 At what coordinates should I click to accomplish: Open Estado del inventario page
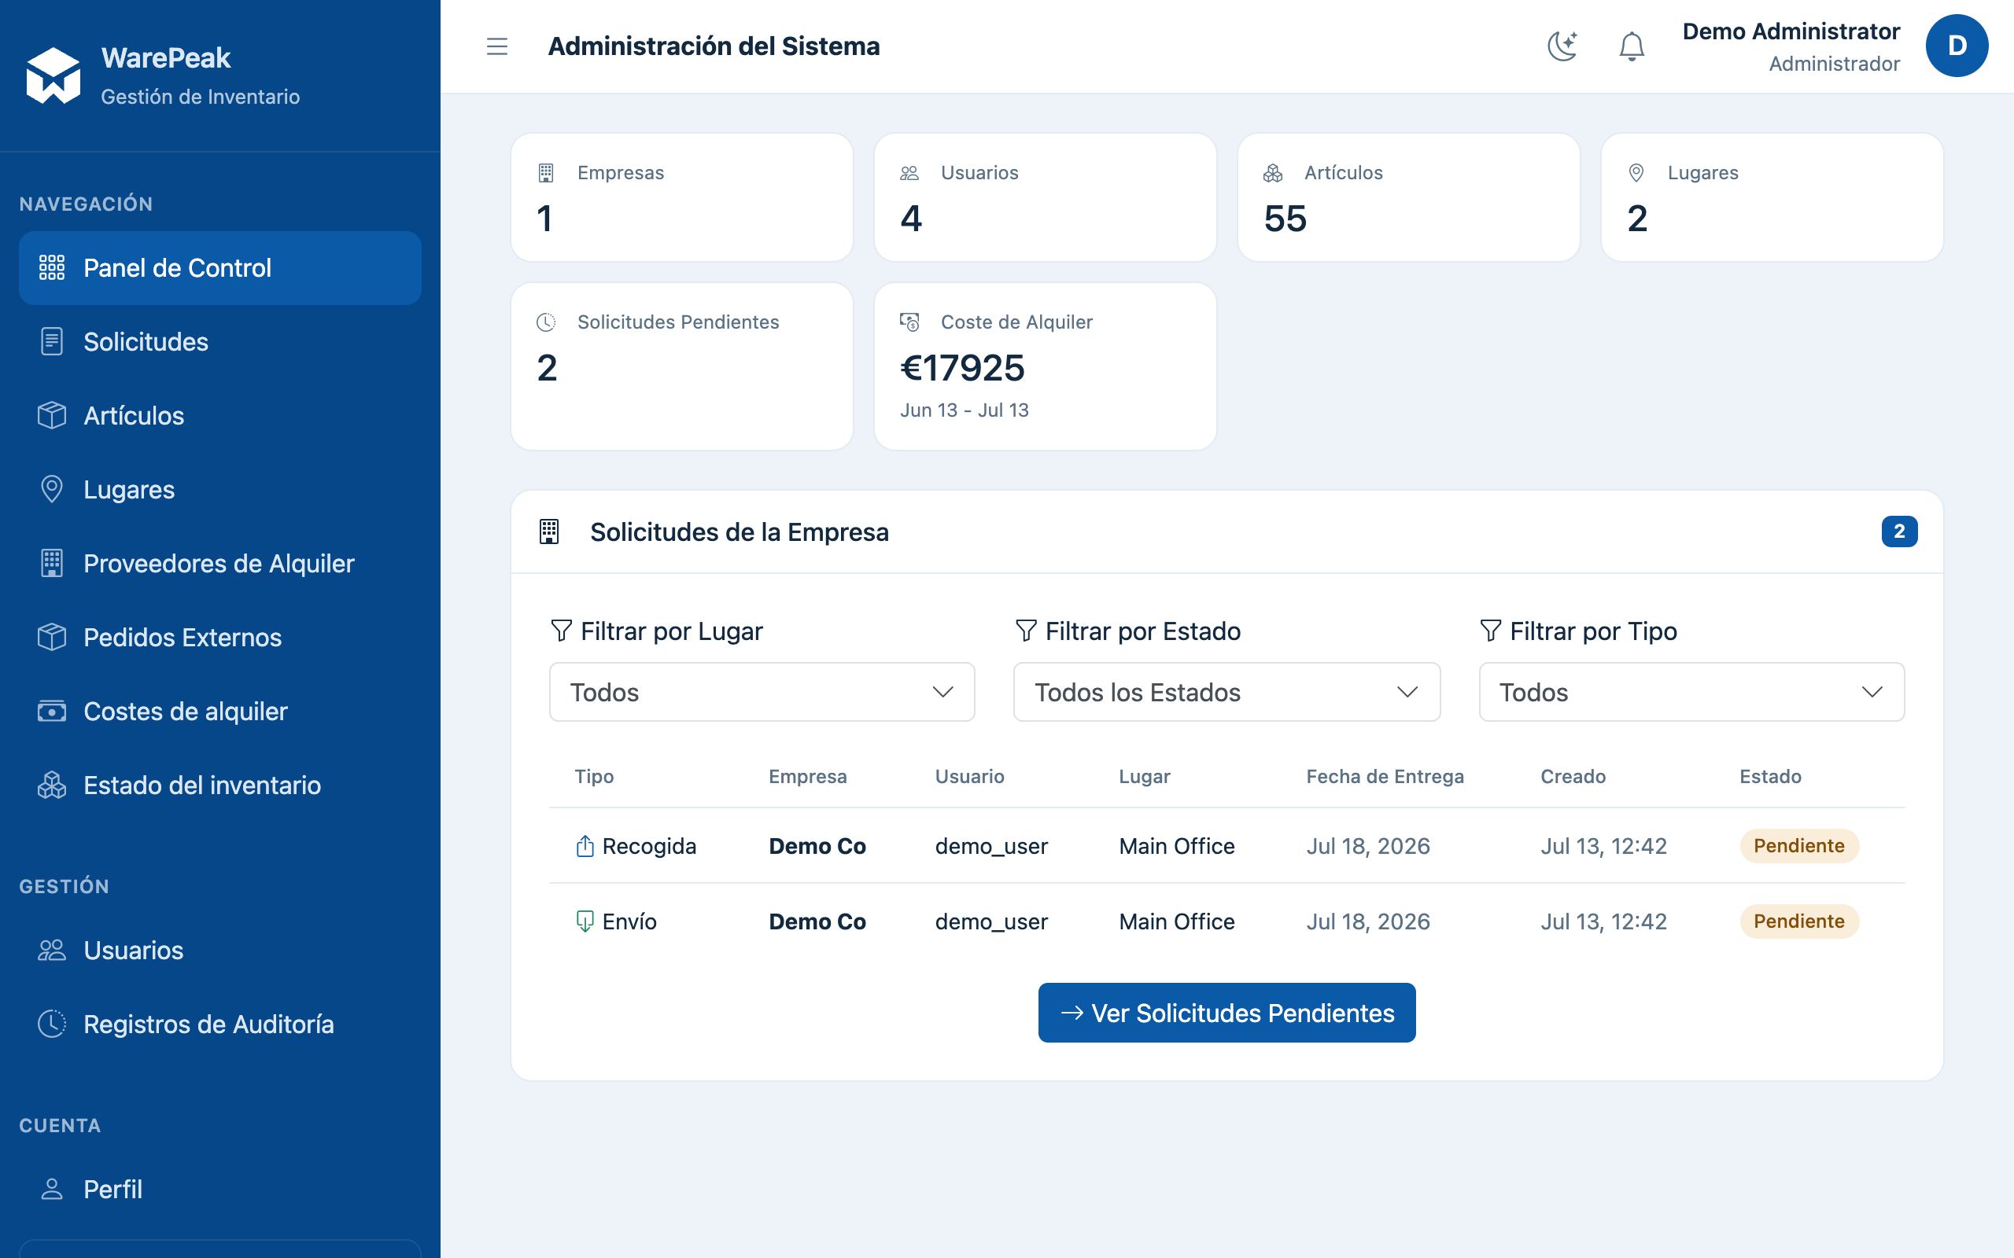pos(219,785)
